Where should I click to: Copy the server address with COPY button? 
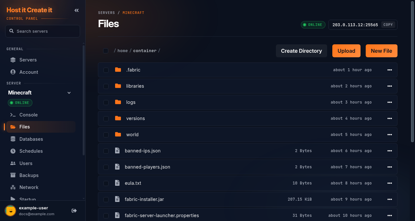(x=388, y=25)
